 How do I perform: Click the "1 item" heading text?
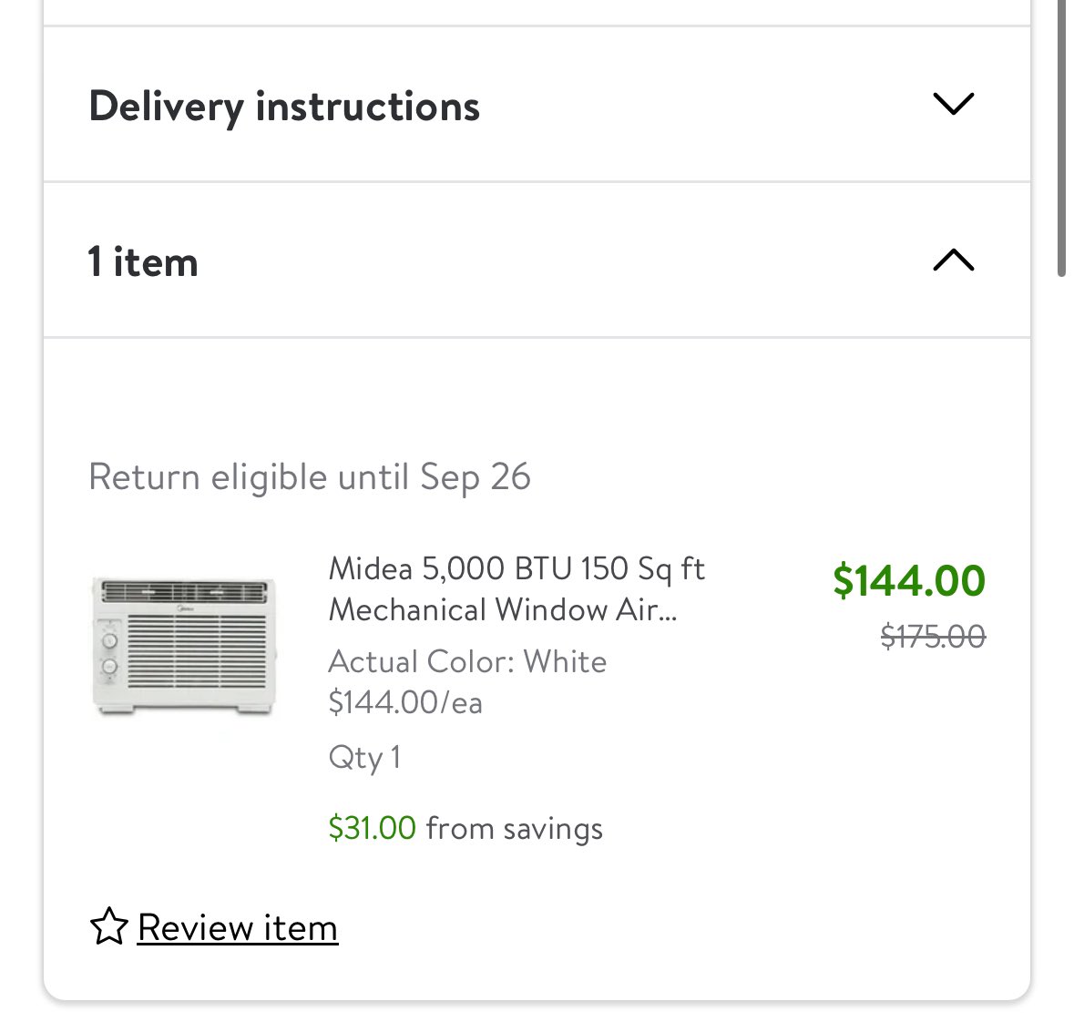tap(142, 261)
